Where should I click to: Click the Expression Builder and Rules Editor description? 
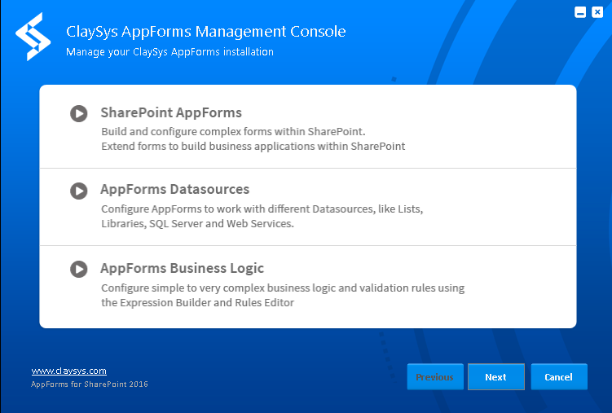click(x=283, y=295)
